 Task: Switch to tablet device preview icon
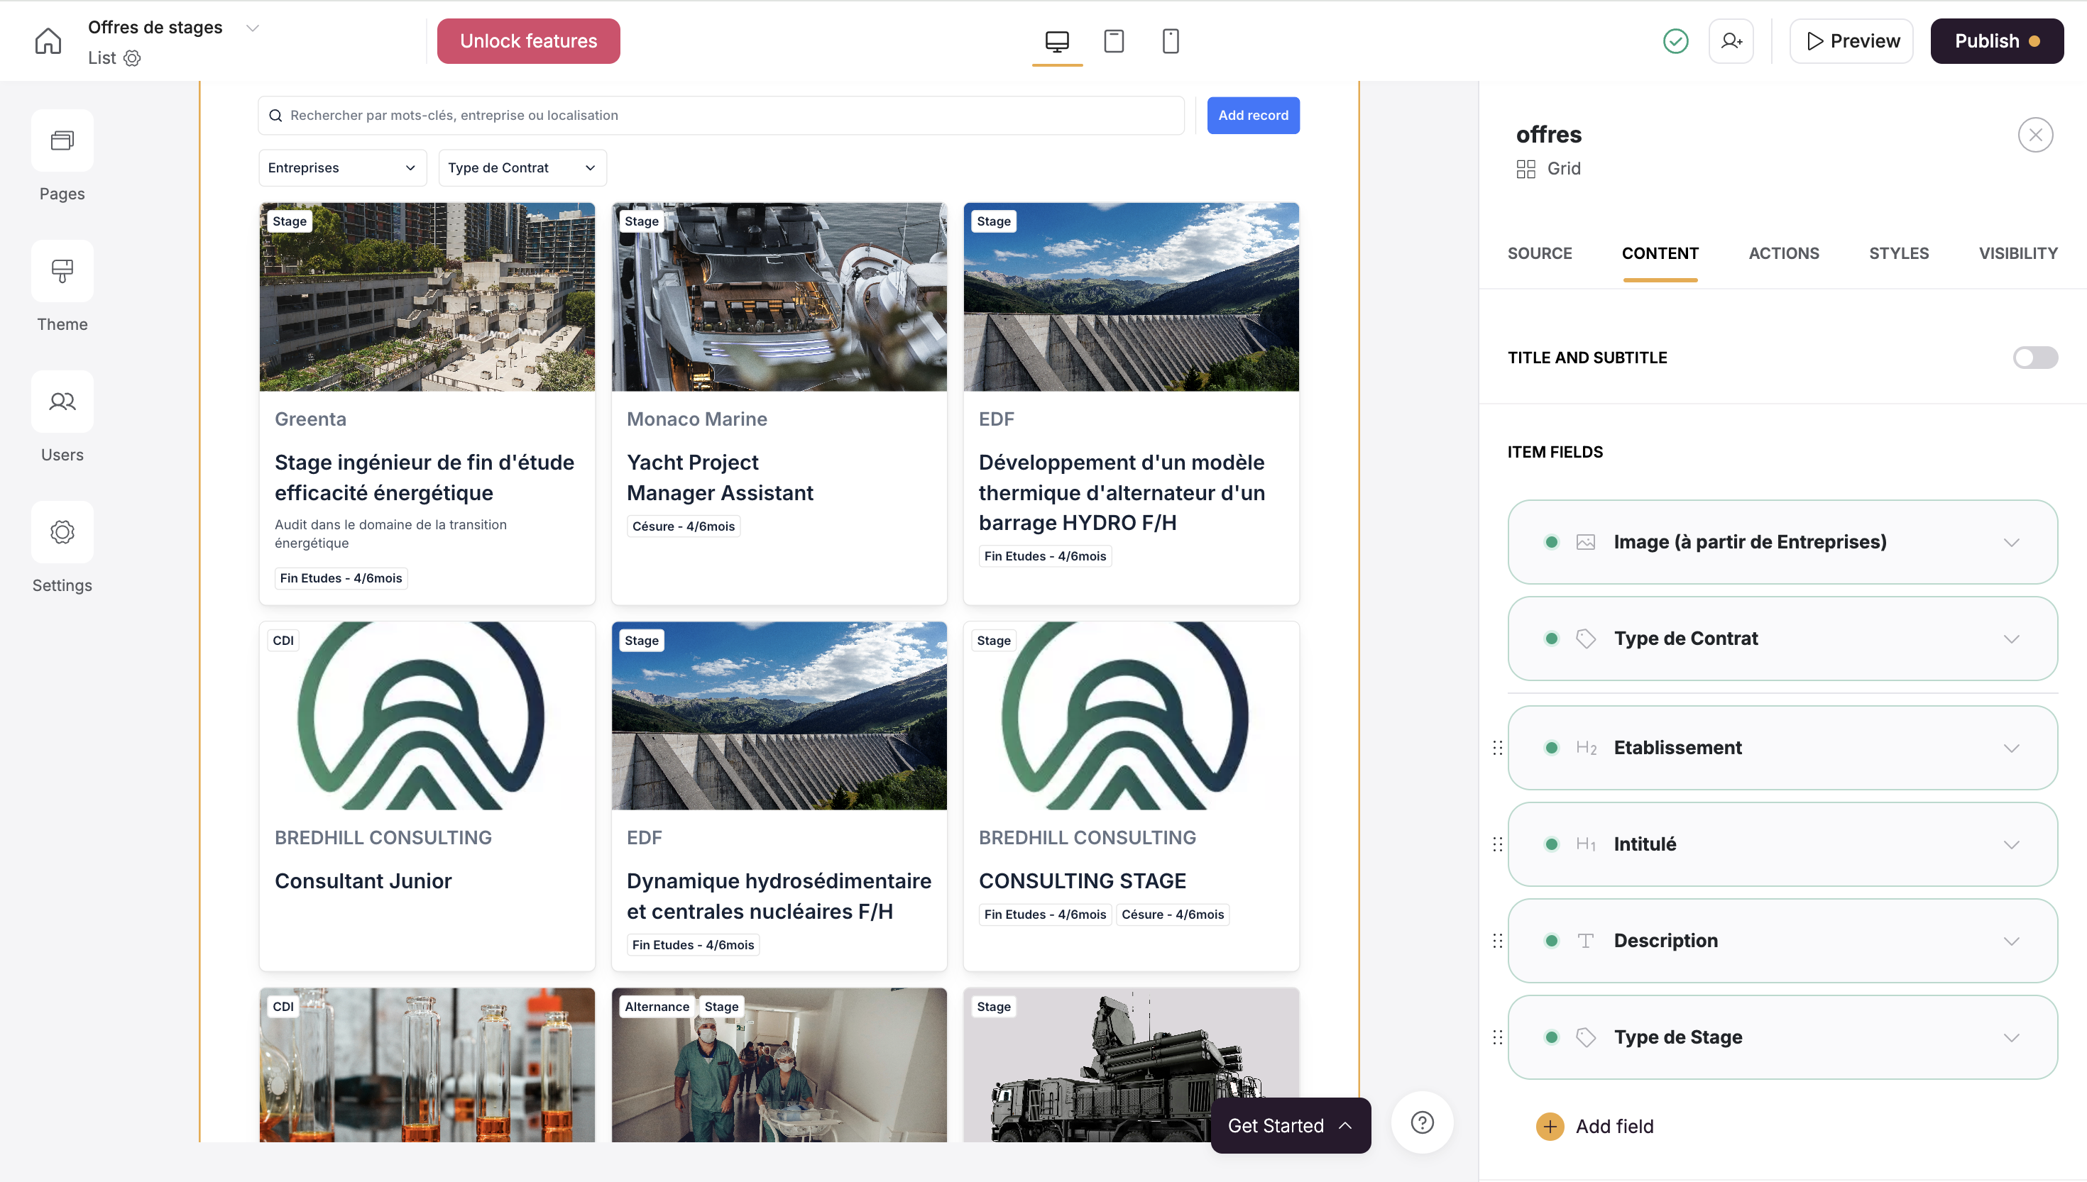(1113, 40)
